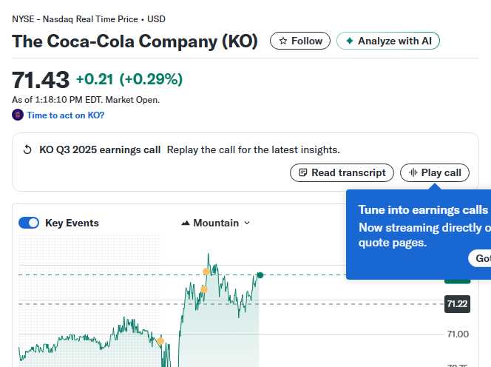Select the lowest orange key event marker
The height and width of the screenshot is (367, 491).
coord(160,341)
